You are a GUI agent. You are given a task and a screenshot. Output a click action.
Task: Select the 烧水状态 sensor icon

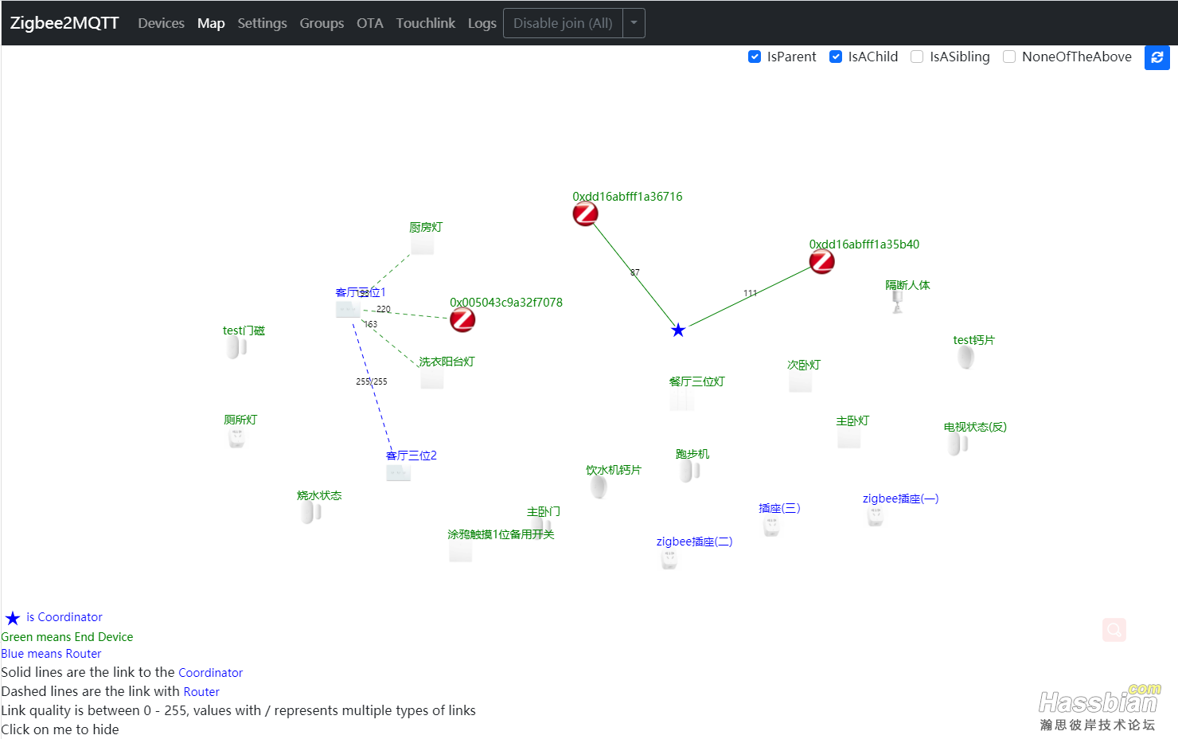(311, 512)
